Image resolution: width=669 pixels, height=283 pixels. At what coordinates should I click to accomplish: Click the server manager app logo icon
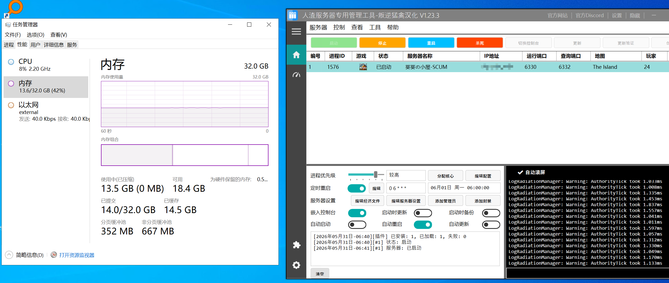click(x=293, y=15)
